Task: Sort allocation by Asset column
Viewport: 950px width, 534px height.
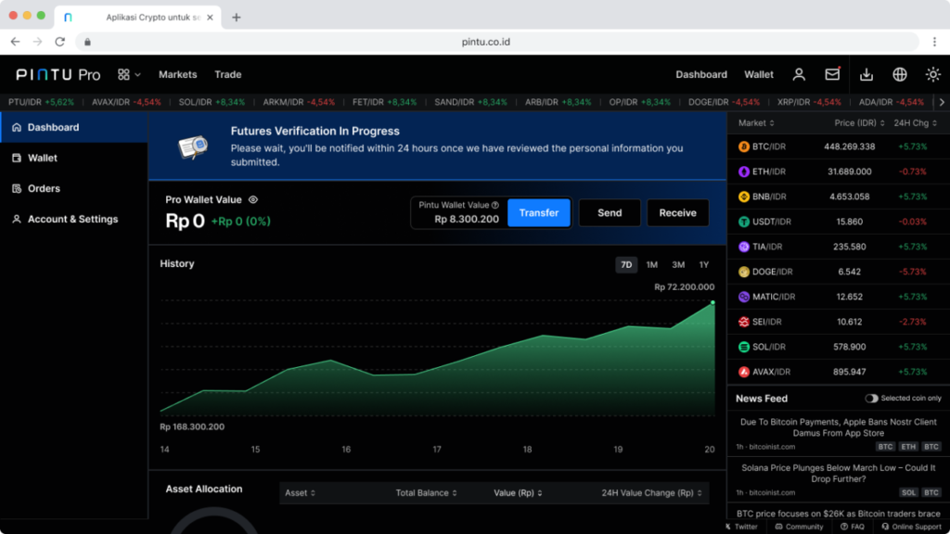Action: point(300,493)
